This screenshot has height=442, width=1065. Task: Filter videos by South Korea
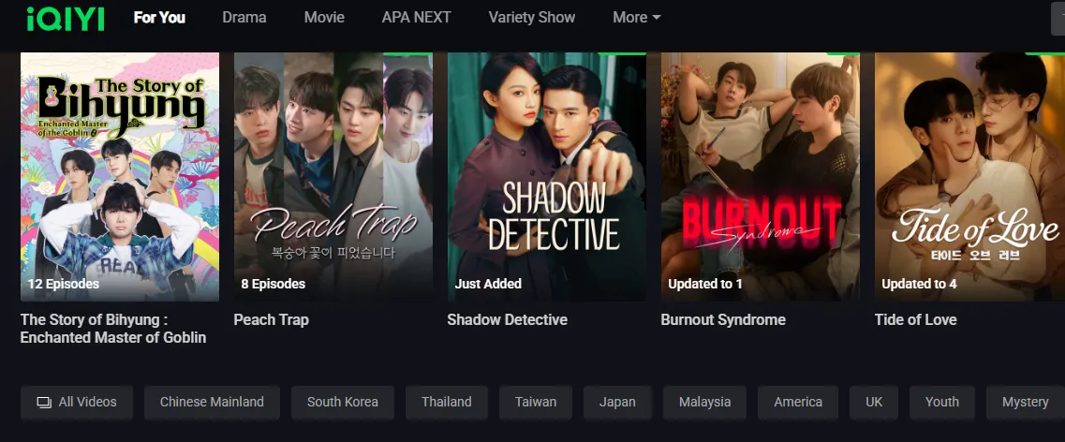click(342, 403)
